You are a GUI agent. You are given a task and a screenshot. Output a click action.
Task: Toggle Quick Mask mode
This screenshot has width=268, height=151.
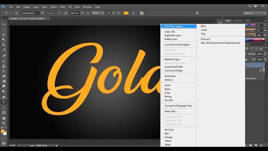(4, 138)
